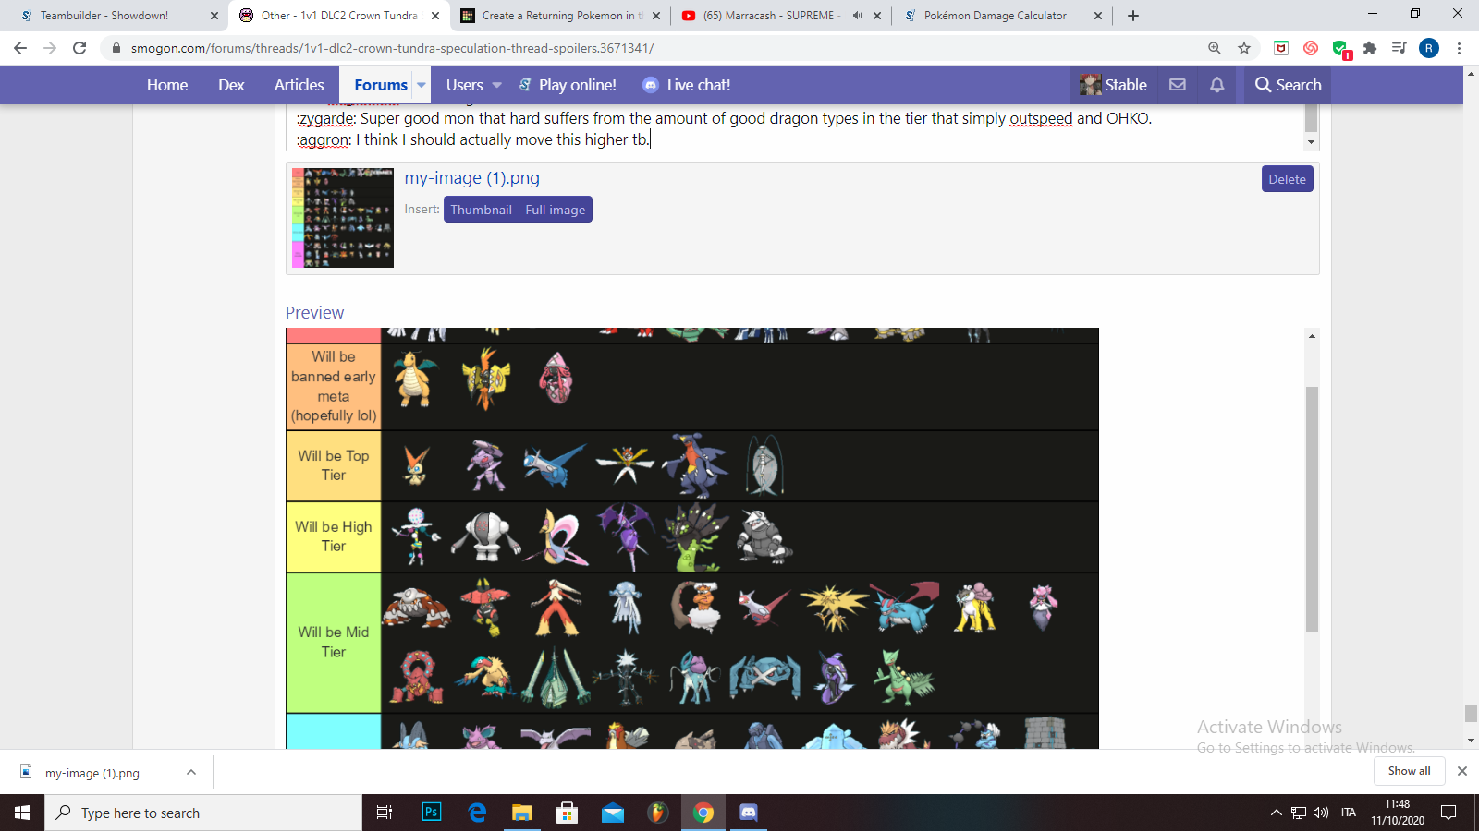Open options for my-image (1).png download
Viewport: 1479px width, 831px height.
point(191,772)
